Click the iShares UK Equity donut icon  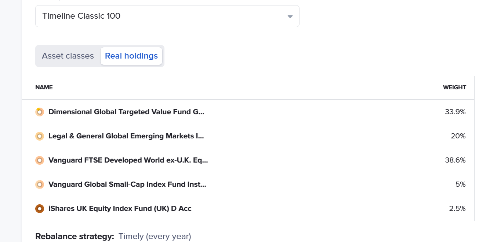click(40, 209)
